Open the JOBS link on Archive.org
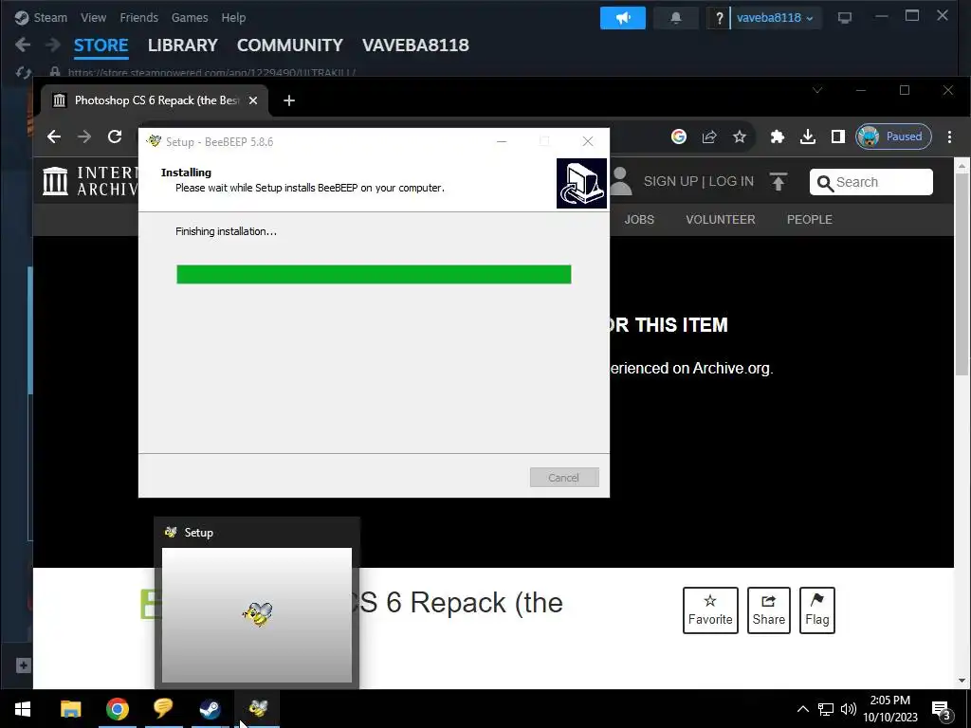 tap(639, 219)
